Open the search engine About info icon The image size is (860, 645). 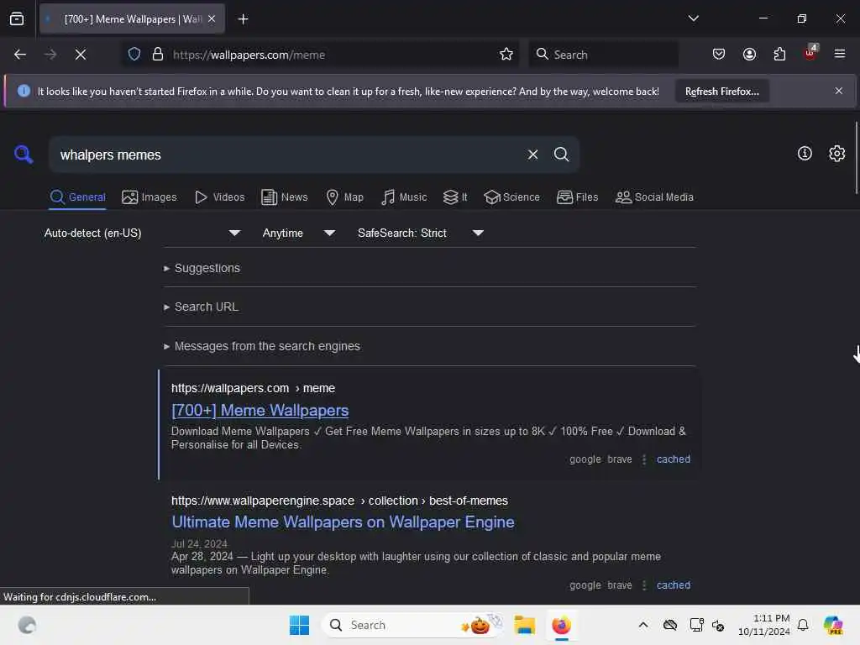(805, 154)
